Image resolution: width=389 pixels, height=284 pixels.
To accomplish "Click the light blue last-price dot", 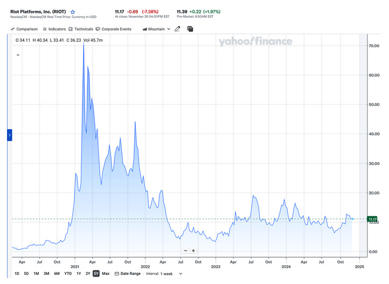I will point(352,219).
